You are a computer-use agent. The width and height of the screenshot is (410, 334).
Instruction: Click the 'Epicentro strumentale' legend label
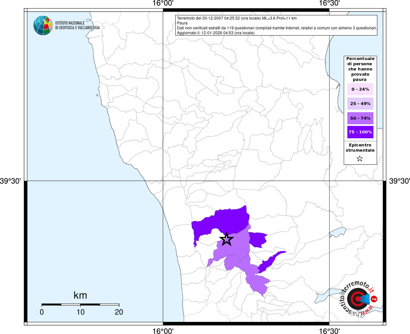point(360,148)
